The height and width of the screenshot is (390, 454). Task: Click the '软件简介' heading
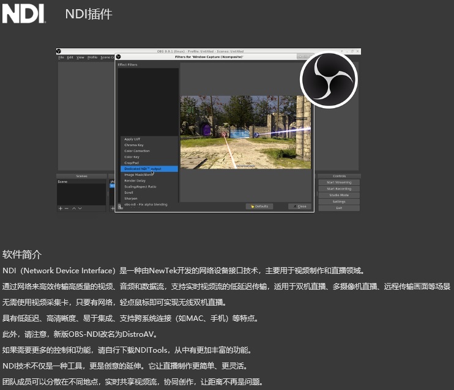(22, 254)
